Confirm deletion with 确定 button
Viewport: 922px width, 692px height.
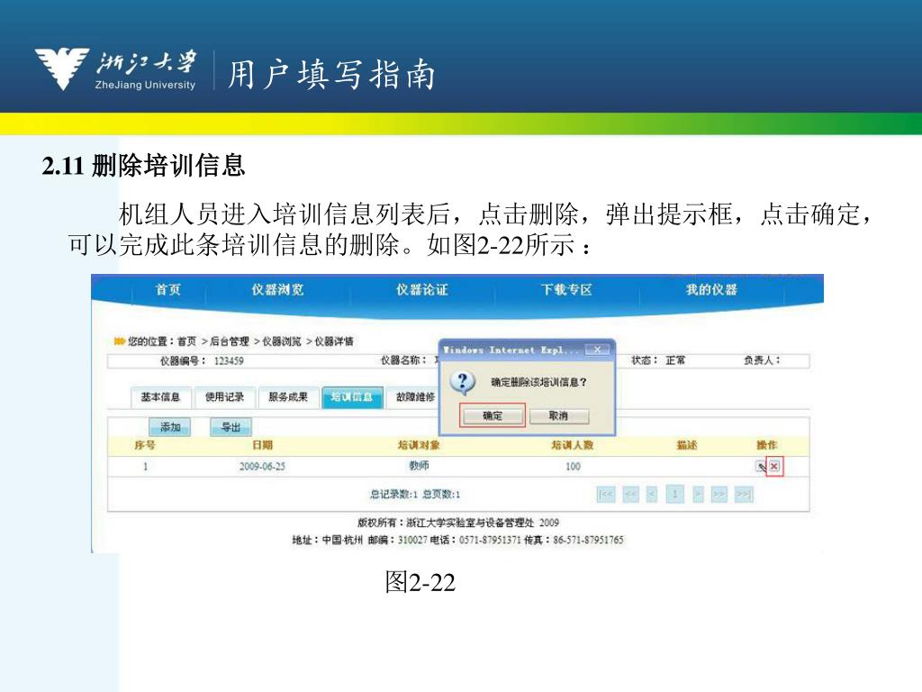coord(493,416)
